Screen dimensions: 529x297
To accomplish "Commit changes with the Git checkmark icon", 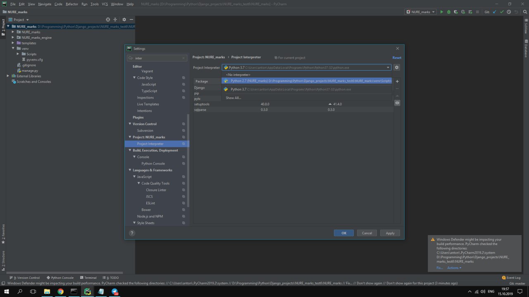I will click(x=501, y=12).
